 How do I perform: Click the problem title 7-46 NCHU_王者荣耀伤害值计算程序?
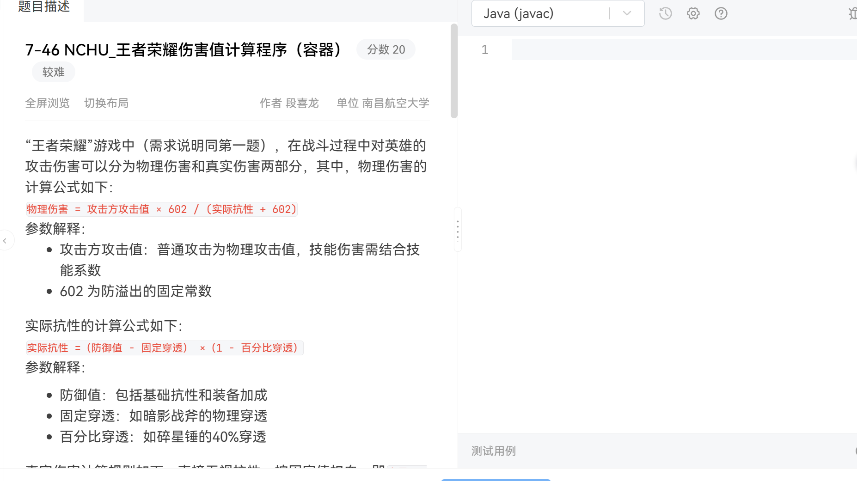pos(183,50)
